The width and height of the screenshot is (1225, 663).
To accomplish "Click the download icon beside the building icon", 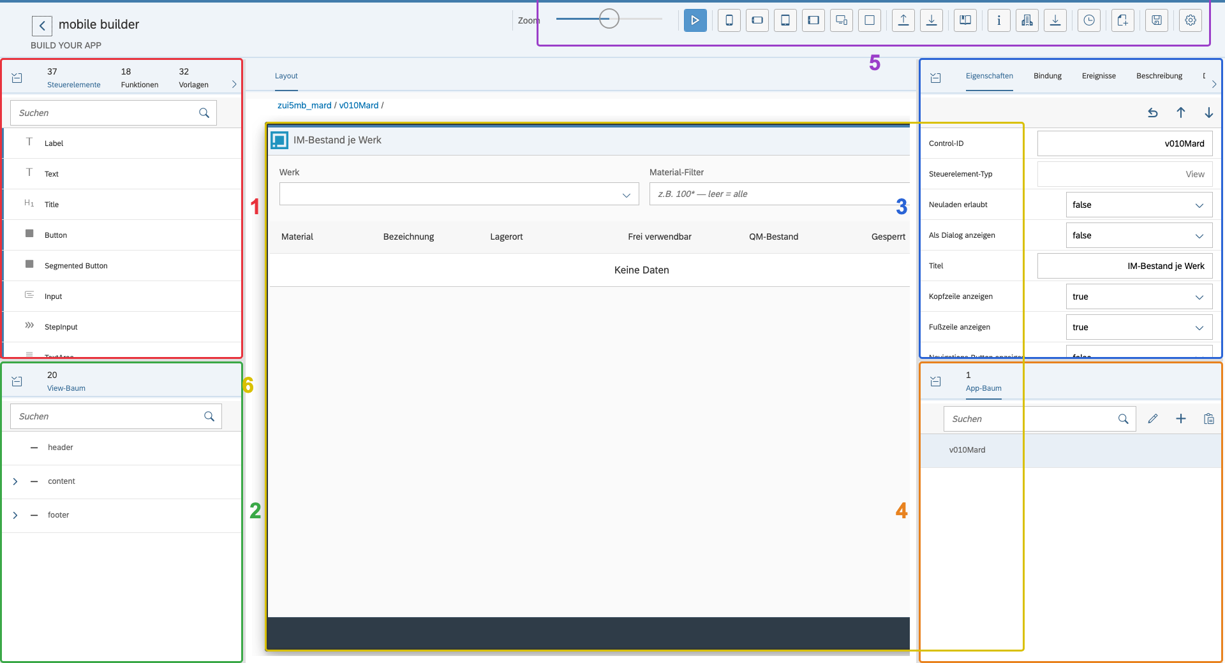I will 1055,20.
